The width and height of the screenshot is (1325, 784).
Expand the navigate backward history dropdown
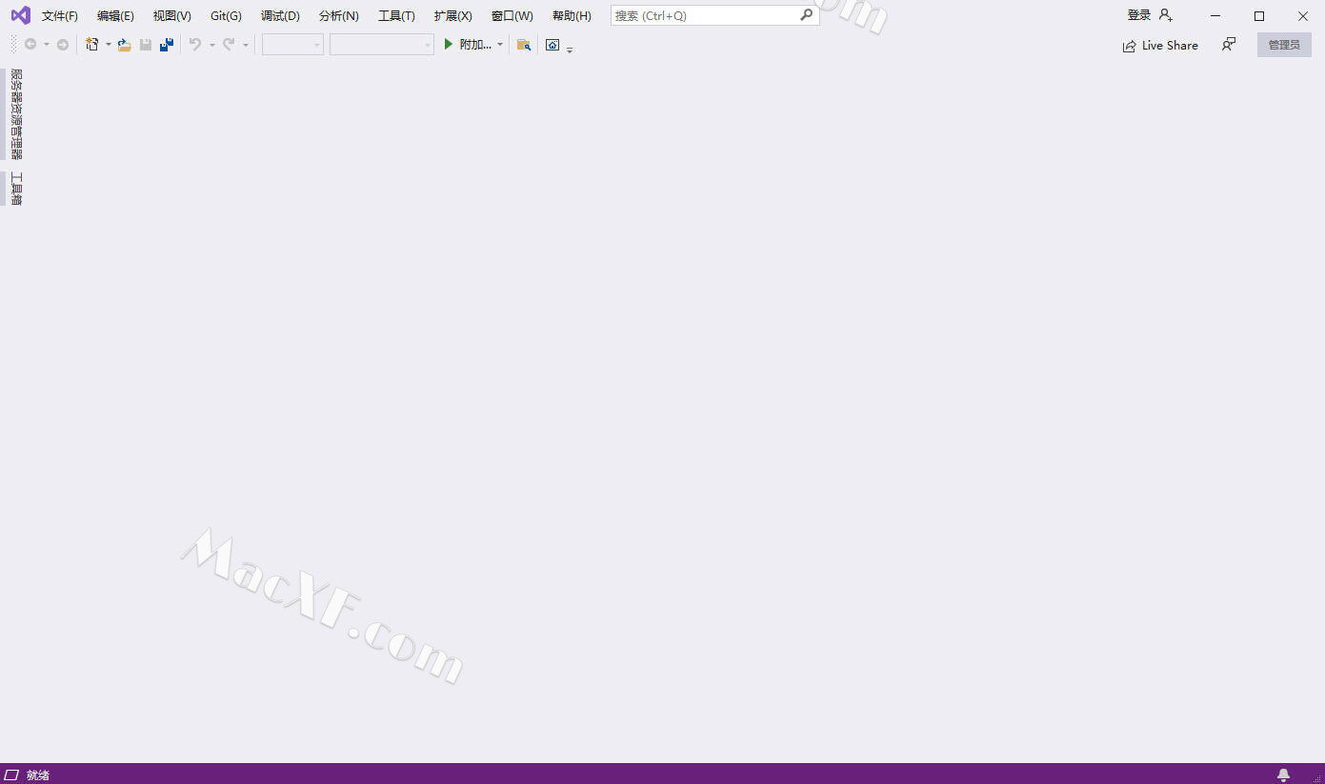(x=46, y=45)
